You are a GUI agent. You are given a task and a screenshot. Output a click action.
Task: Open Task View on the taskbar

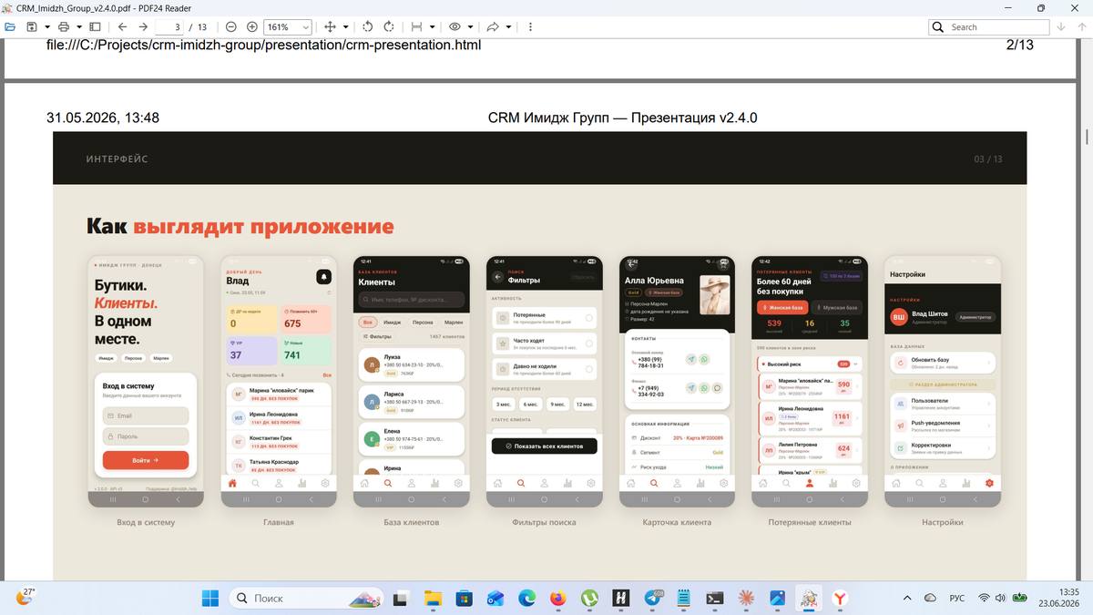pyautogui.click(x=399, y=599)
